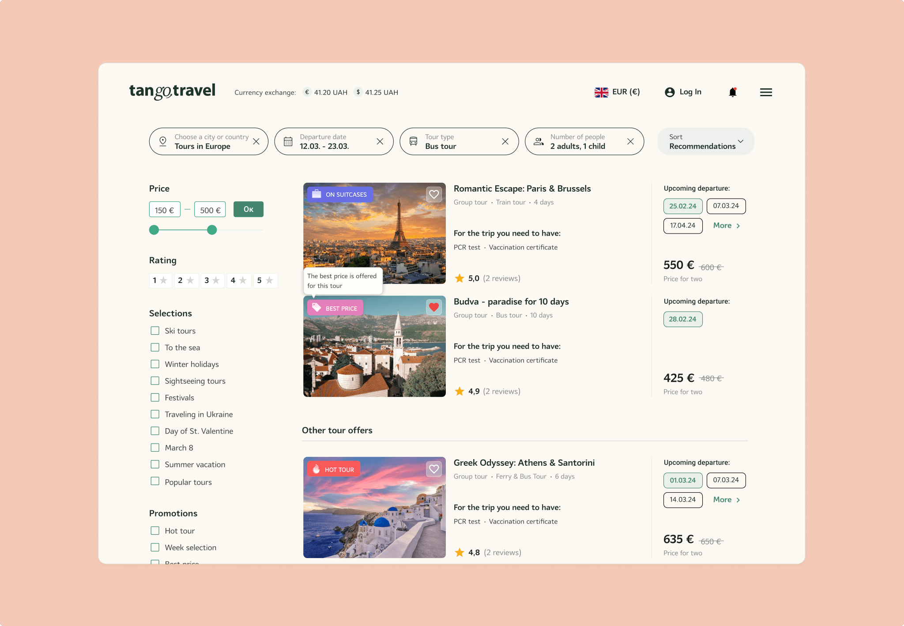This screenshot has width=904, height=626.
Task: Open Budva - paradise for 10 days title
Action: [x=511, y=302]
